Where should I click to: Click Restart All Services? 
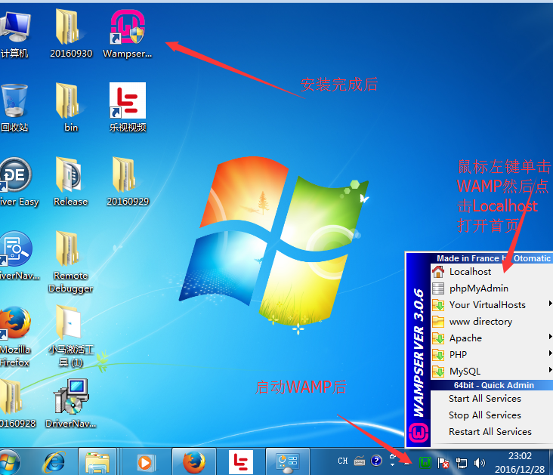click(x=492, y=432)
